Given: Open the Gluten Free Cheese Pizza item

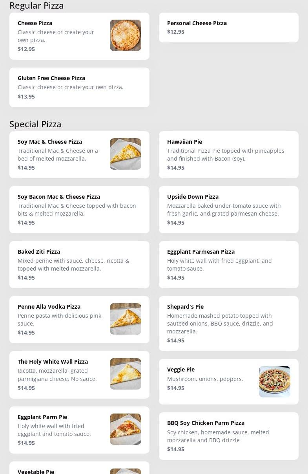Looking at the screenshot, I should pos(79,87).
